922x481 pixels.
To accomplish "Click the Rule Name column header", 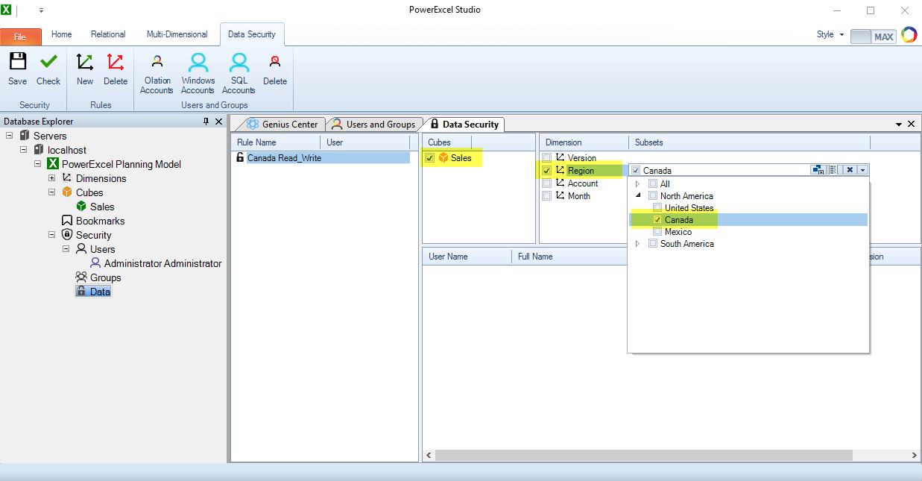I will (x=277, y=142).
